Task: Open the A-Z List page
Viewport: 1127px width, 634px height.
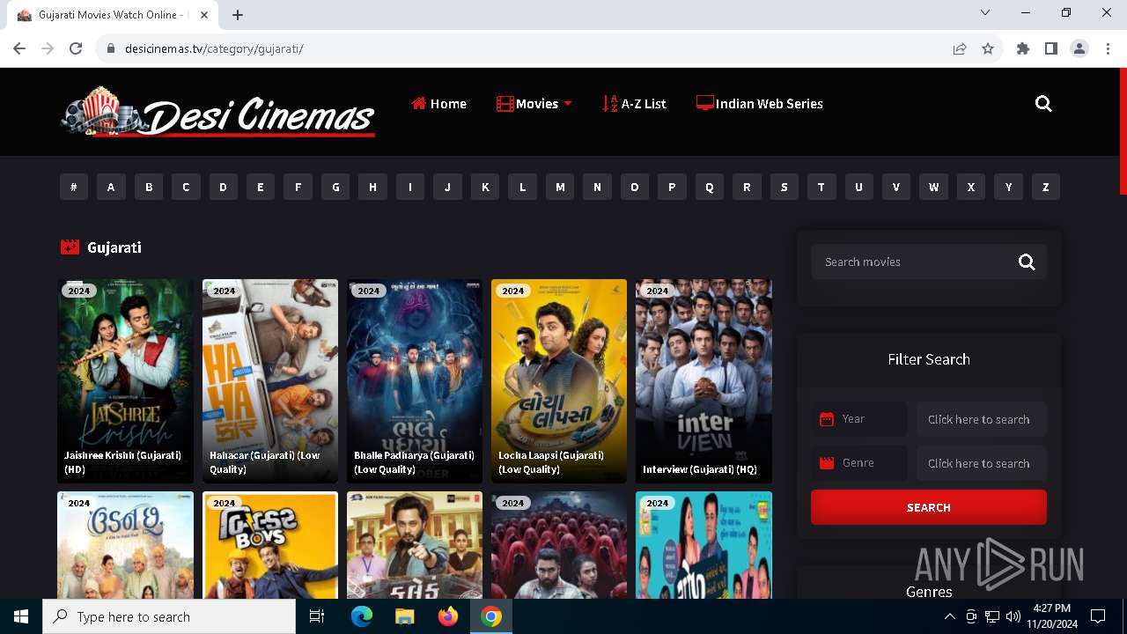Action: 634,104
